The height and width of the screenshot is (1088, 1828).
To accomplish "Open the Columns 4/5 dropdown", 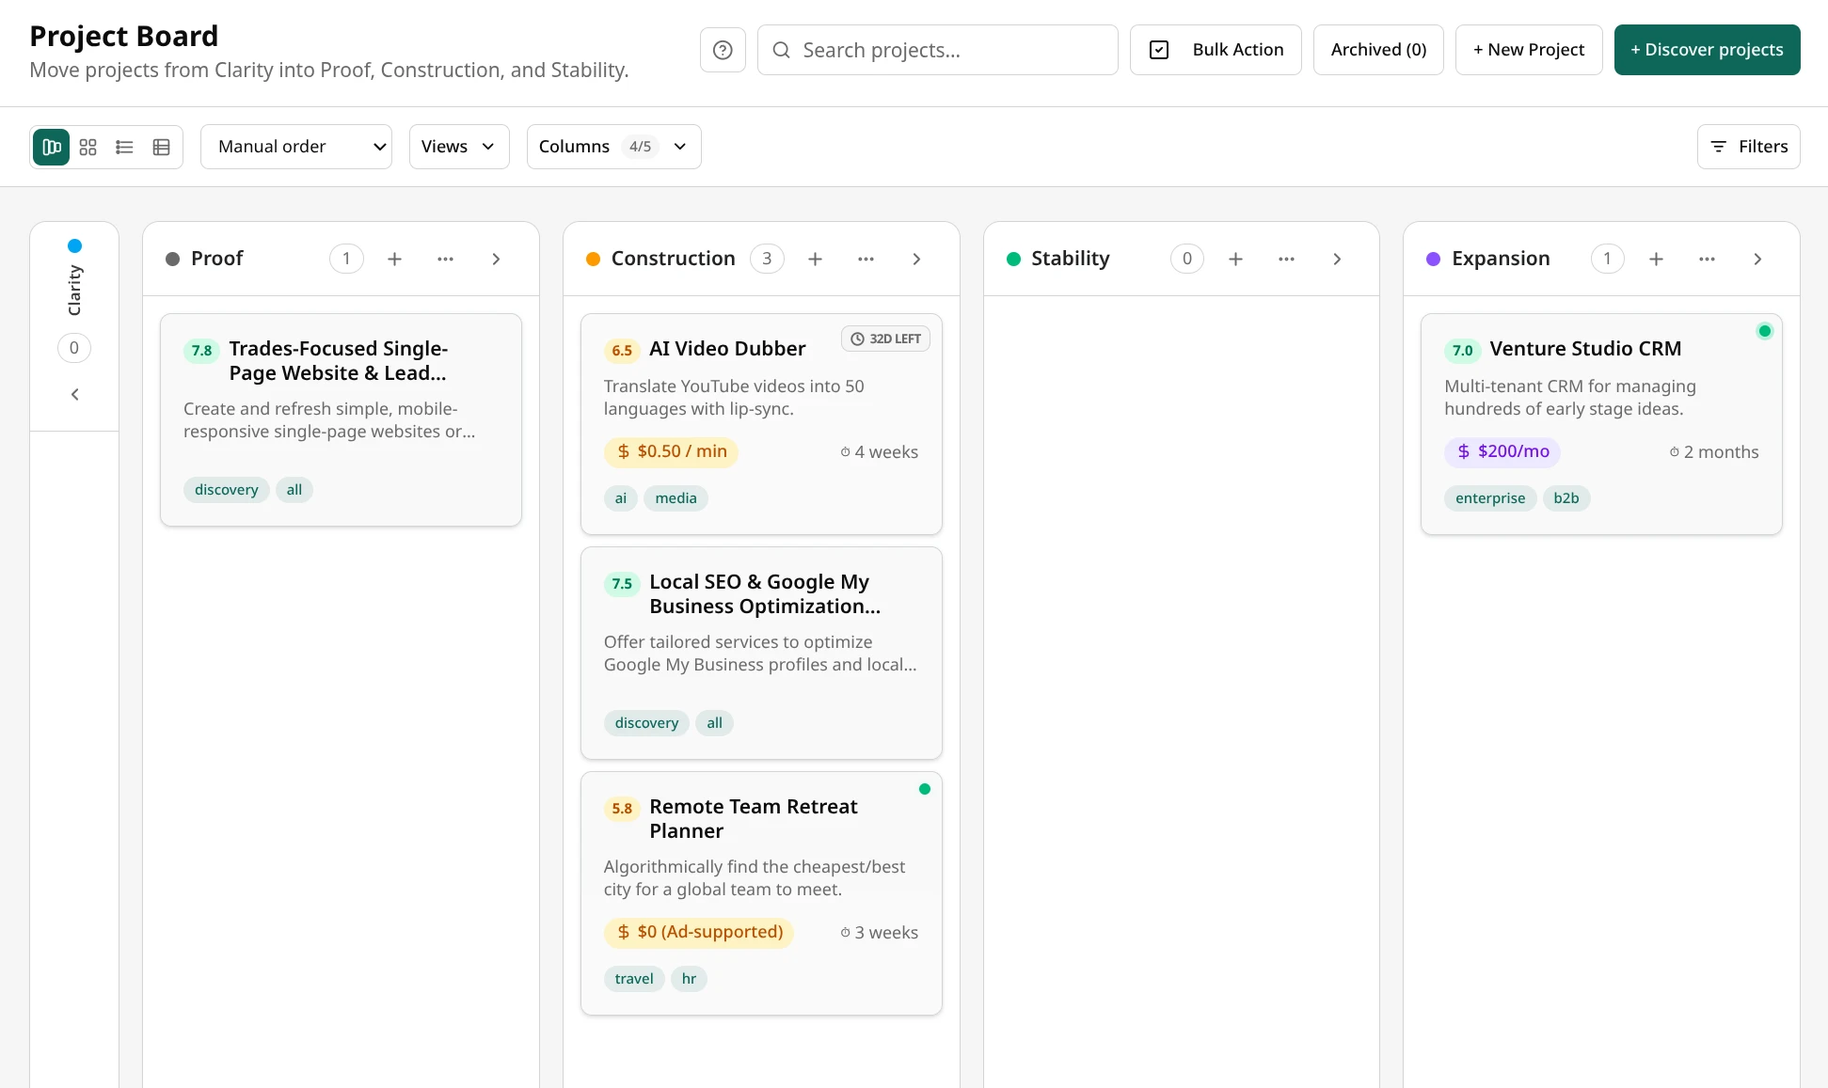I will (x=612, y=147).
